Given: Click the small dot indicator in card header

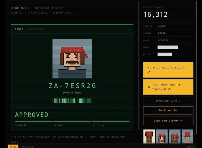Looking at the screenshot, I should [x=129, y=29].
